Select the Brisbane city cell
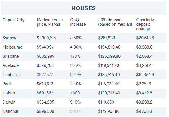Screen dimensions: 169x117 pos(11,56)
